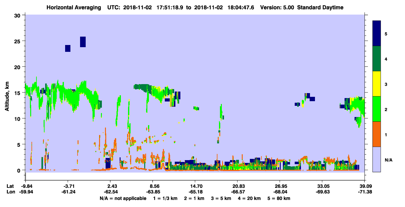The image size is (405, 207).
Task: Click the legend entry '3 = 5 km'
Action: [x=221, y=198]
